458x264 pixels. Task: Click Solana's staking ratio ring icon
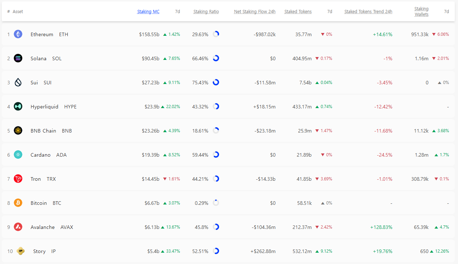click(x=216, y=58)
